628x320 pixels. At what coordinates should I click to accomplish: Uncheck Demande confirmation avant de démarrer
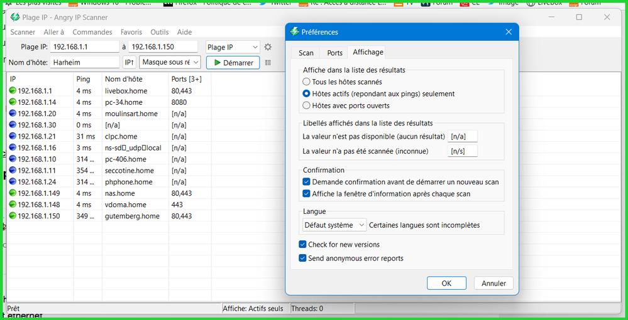click(307, 182)
